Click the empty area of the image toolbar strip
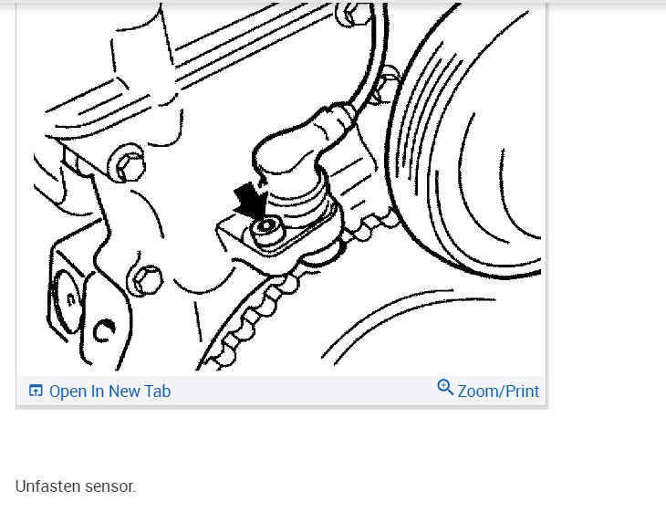This screenshot has height=522, width=666. pyautogui.click(x=304, y=391)
